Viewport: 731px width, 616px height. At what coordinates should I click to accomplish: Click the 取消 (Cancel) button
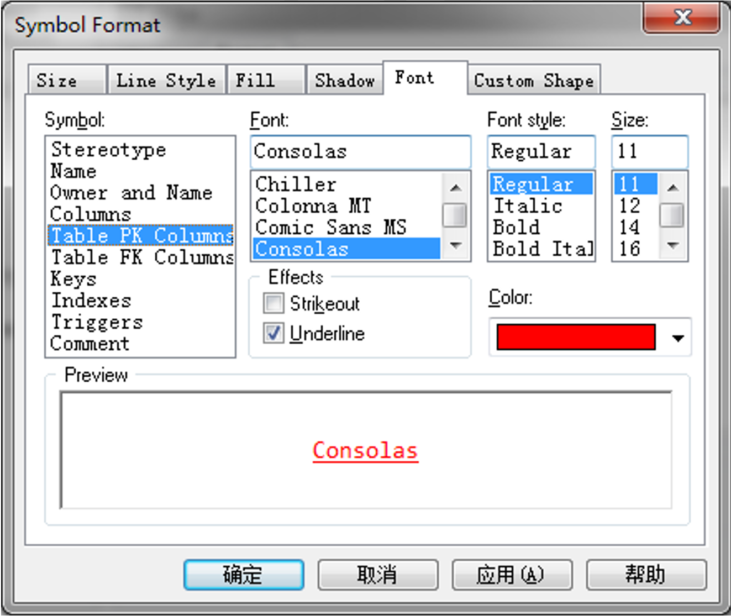[378, 575]
